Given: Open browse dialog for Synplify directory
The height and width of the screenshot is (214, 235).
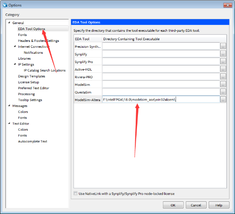Looking at the screenshot, I should [223, 54].
